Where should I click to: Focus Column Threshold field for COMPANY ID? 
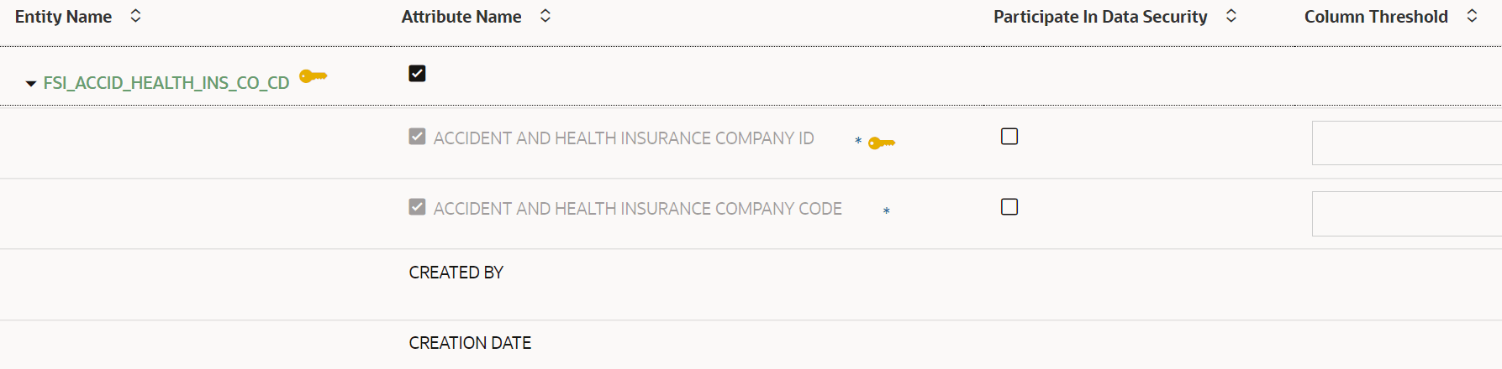point(1407,143)
